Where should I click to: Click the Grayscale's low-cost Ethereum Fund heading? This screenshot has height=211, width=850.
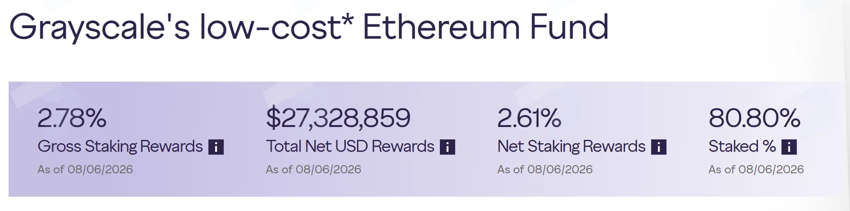[x=309, y=27]
